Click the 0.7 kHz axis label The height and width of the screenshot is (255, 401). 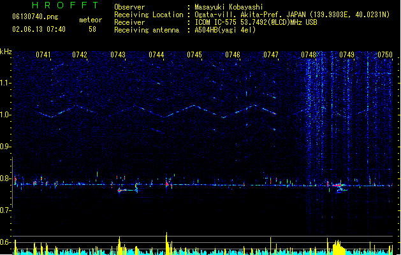(6, 210)
